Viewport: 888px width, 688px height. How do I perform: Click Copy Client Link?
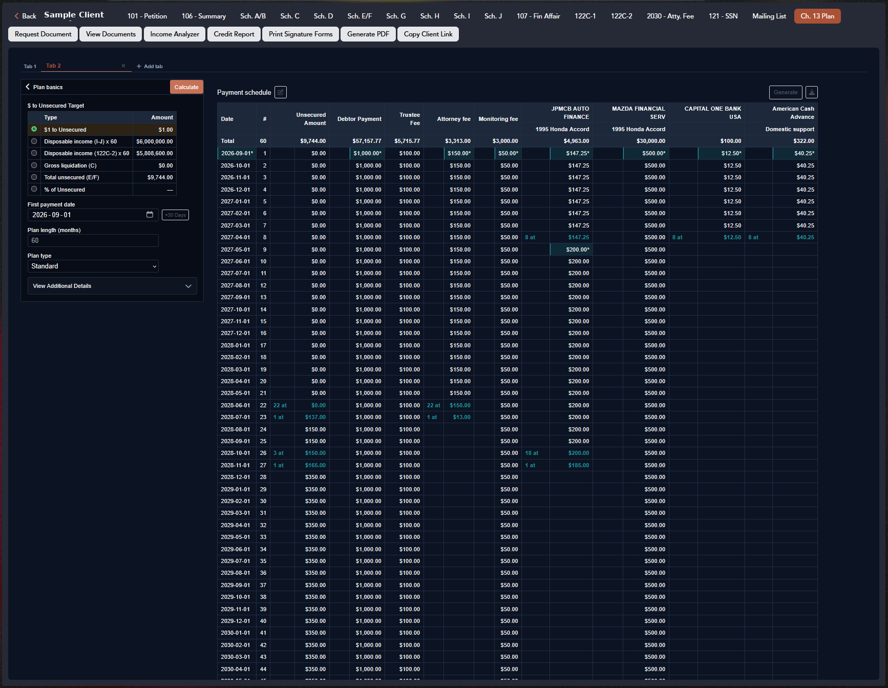pos(428,34)
